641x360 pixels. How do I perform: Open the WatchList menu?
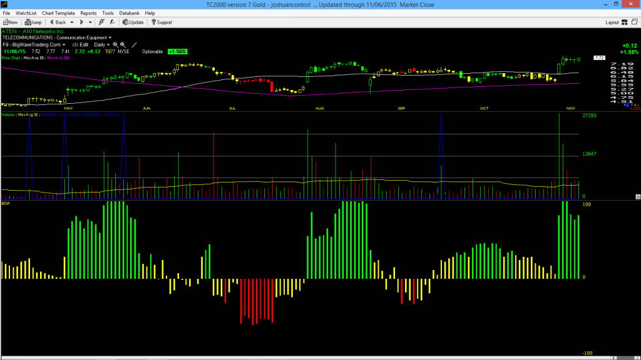pyautogui.click(x=26, y=13)
